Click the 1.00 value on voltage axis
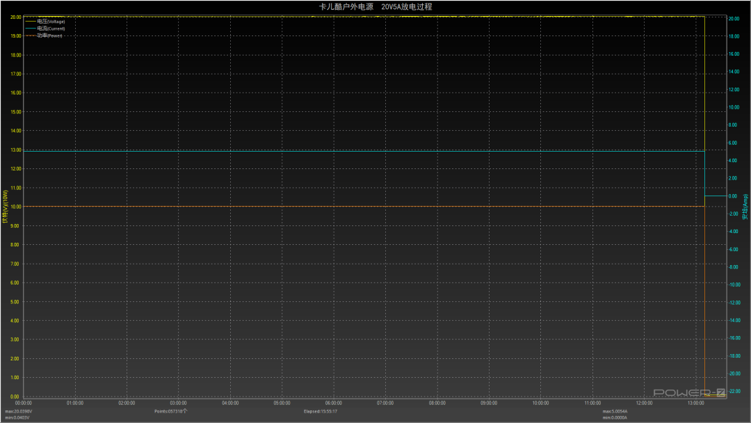The image size is (751, 423). (x=15, y=378)
